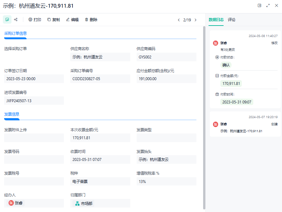282x212 pixels.
Task: Click the empty 发票类型 field
Action: pos(166,138)
